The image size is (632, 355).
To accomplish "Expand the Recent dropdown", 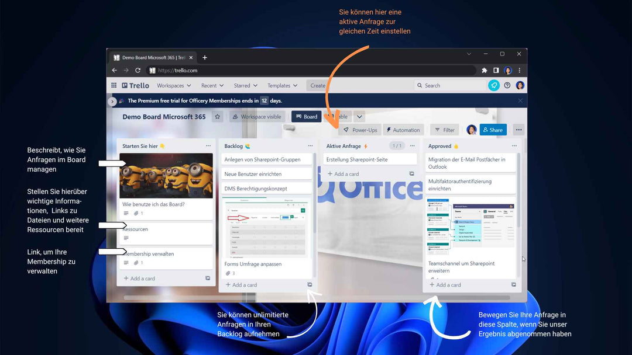I will pyautogui.click(x=212, y=86).
